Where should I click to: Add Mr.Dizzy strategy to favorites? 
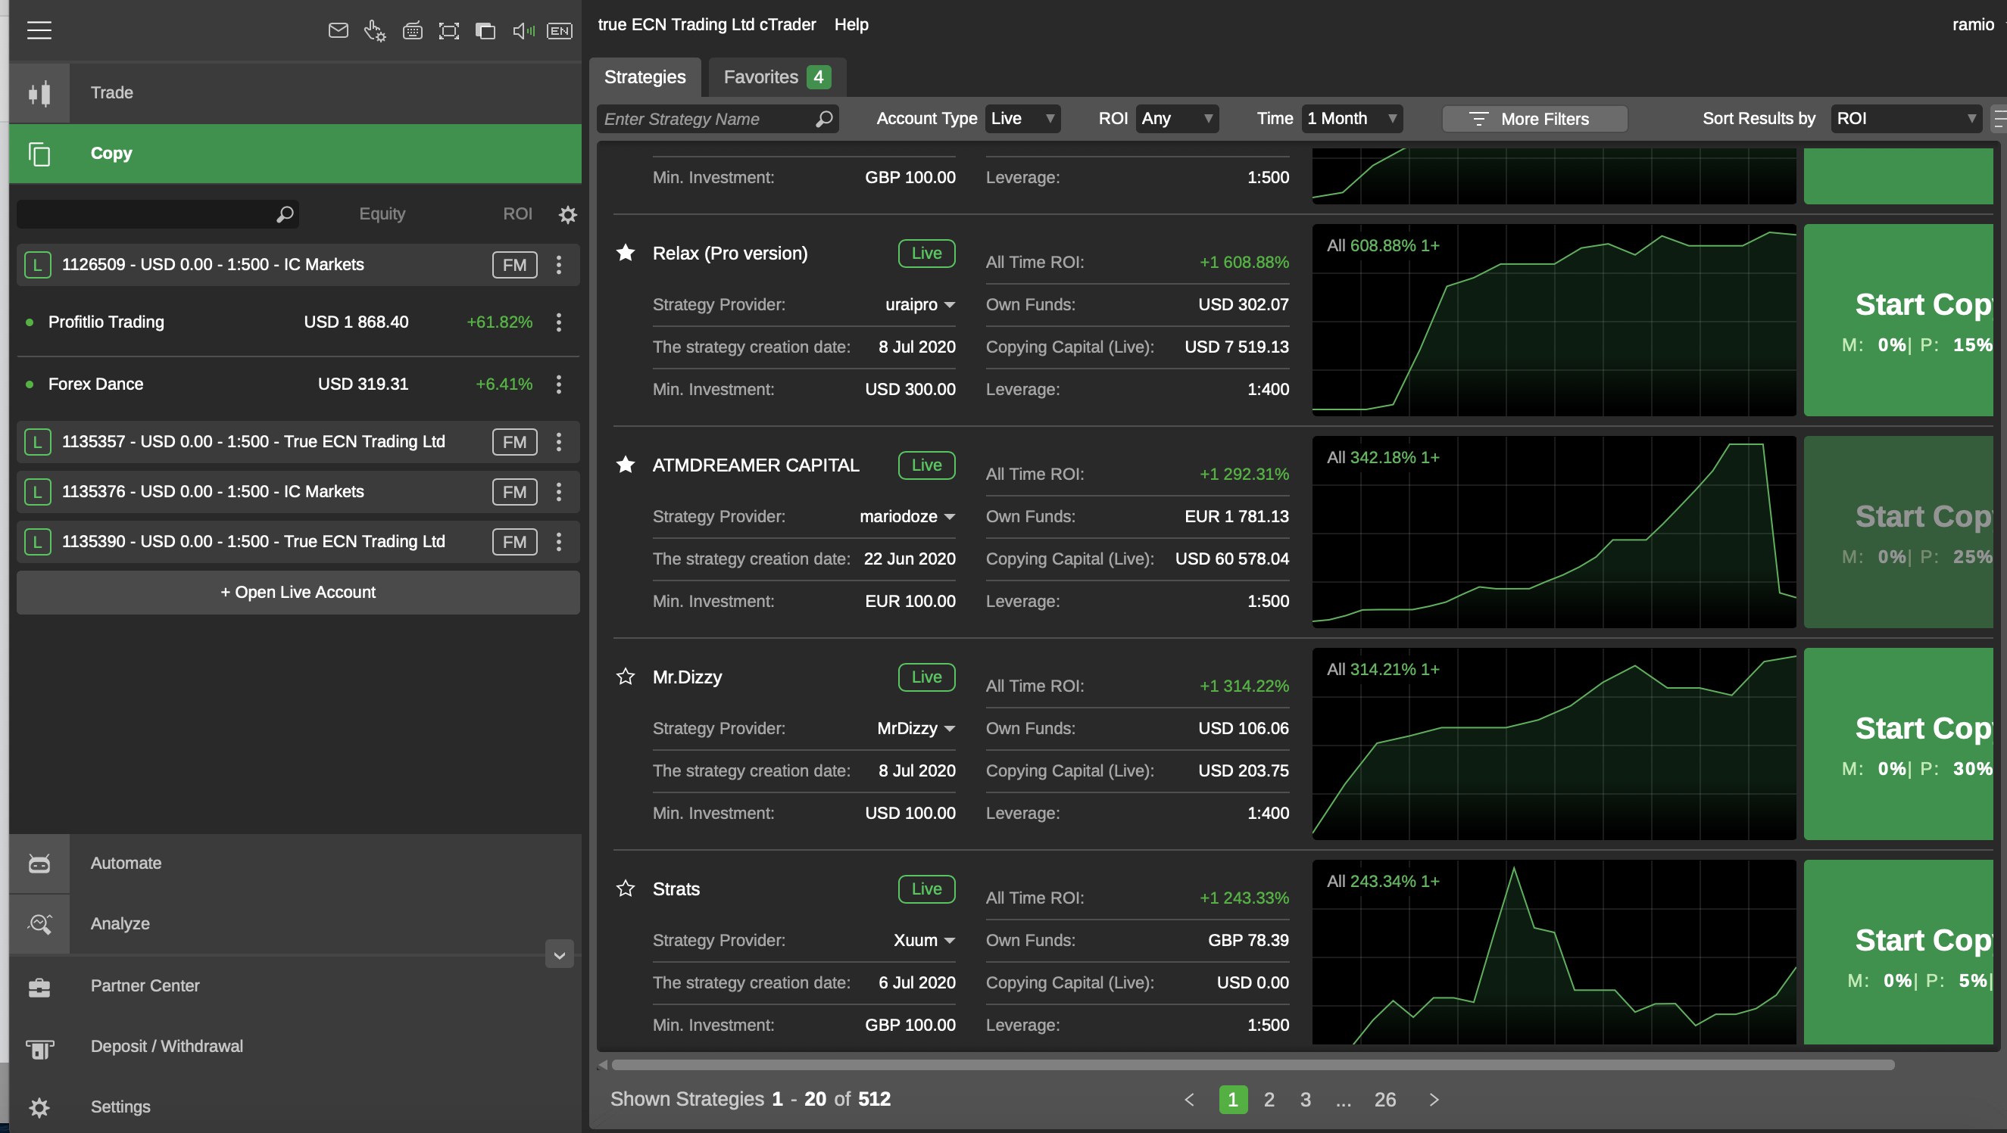[x=626, y=677]
